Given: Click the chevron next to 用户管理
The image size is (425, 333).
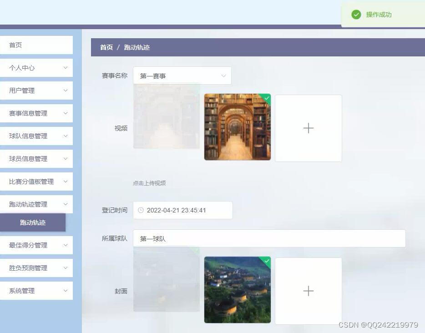Looking at the screenshot, I should (x=66, y=91).
